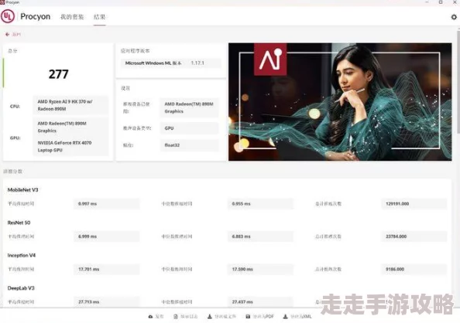Click the CPU: label
Screen dimensions: 460x323
[15, 107]
